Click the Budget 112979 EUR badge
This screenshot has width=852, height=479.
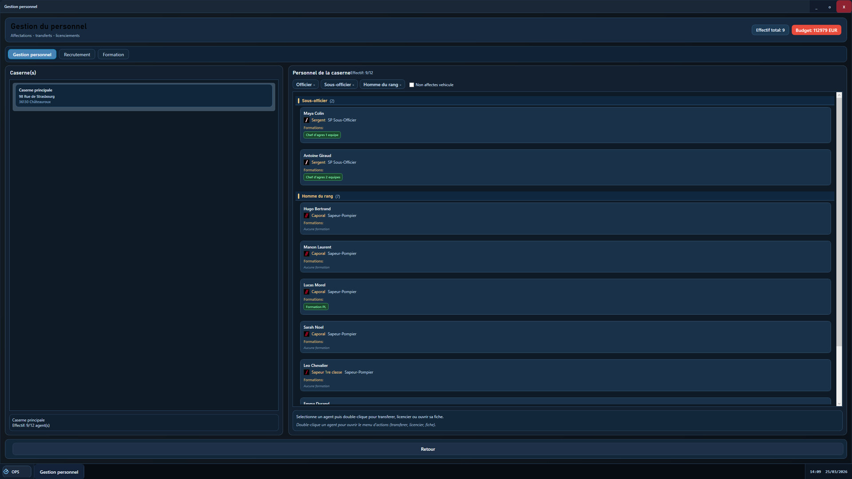816,30
